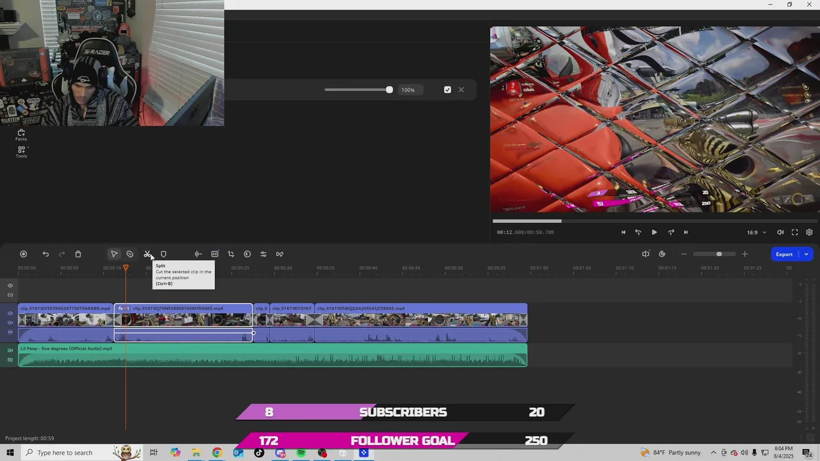This screenshot has height=461, width=820.
Task: Select the Lil Peep five degrees audio clip
Action: (273, 355)
